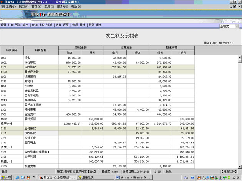The width and height of the screenshot is (242, 181).
Task: Click the QQ penguin icon in quick launch
Action: click(28, 178)
